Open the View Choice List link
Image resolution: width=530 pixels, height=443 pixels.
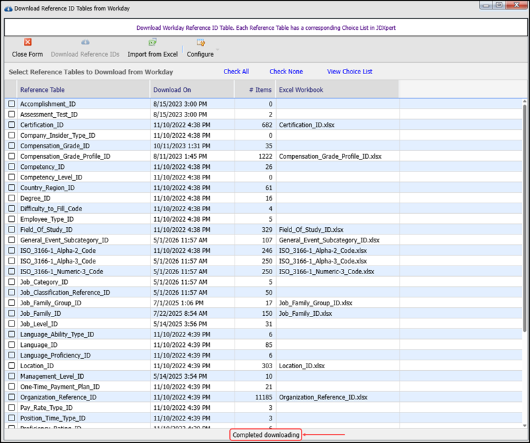click(350, 72)
